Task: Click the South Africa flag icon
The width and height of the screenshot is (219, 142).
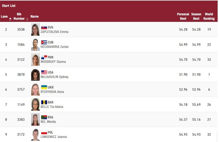Action: [44, 117]
